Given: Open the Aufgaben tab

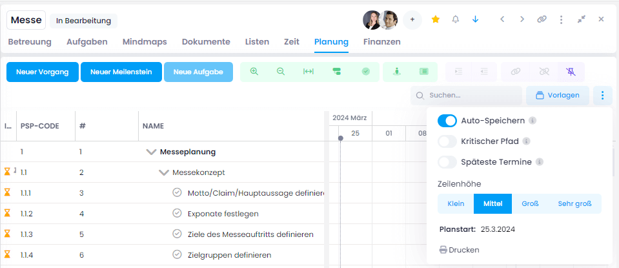Looking at the screenshot, I should point(87,41).
